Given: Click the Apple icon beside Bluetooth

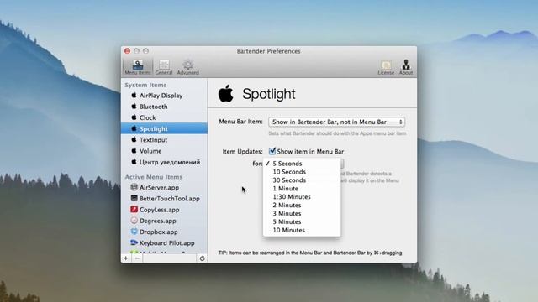Looking at the screenshot, I should tap(134, 107).
